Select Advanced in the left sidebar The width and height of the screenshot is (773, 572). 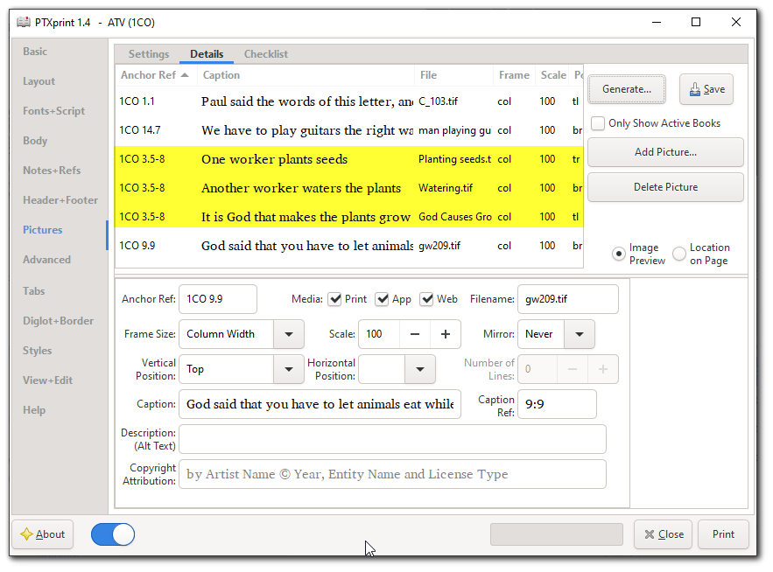pos(46,259)
